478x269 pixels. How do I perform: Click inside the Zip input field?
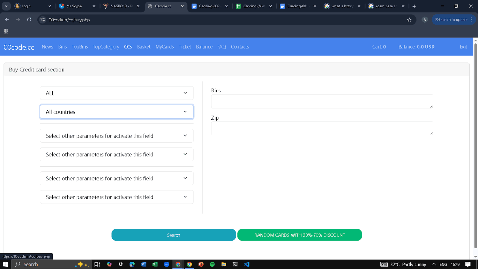click(x=322, y=128)
